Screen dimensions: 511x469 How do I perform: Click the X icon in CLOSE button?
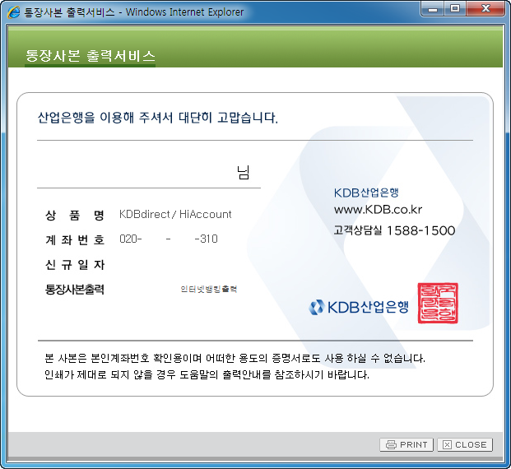[x=447, y=444]
